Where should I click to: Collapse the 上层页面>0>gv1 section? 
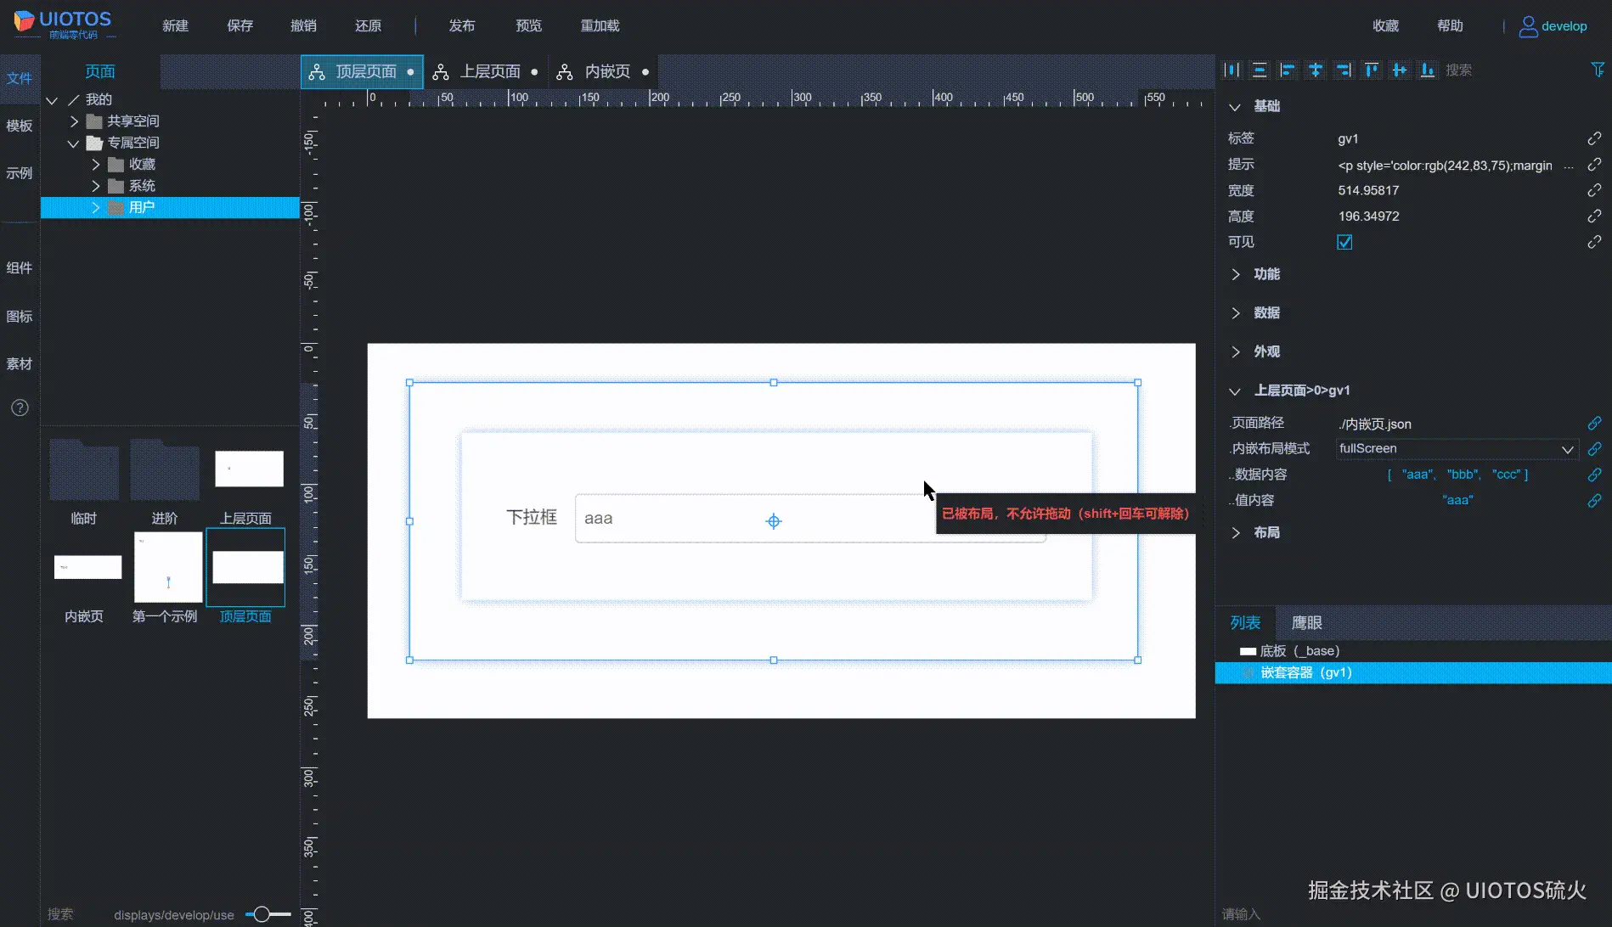(1235, 391)
